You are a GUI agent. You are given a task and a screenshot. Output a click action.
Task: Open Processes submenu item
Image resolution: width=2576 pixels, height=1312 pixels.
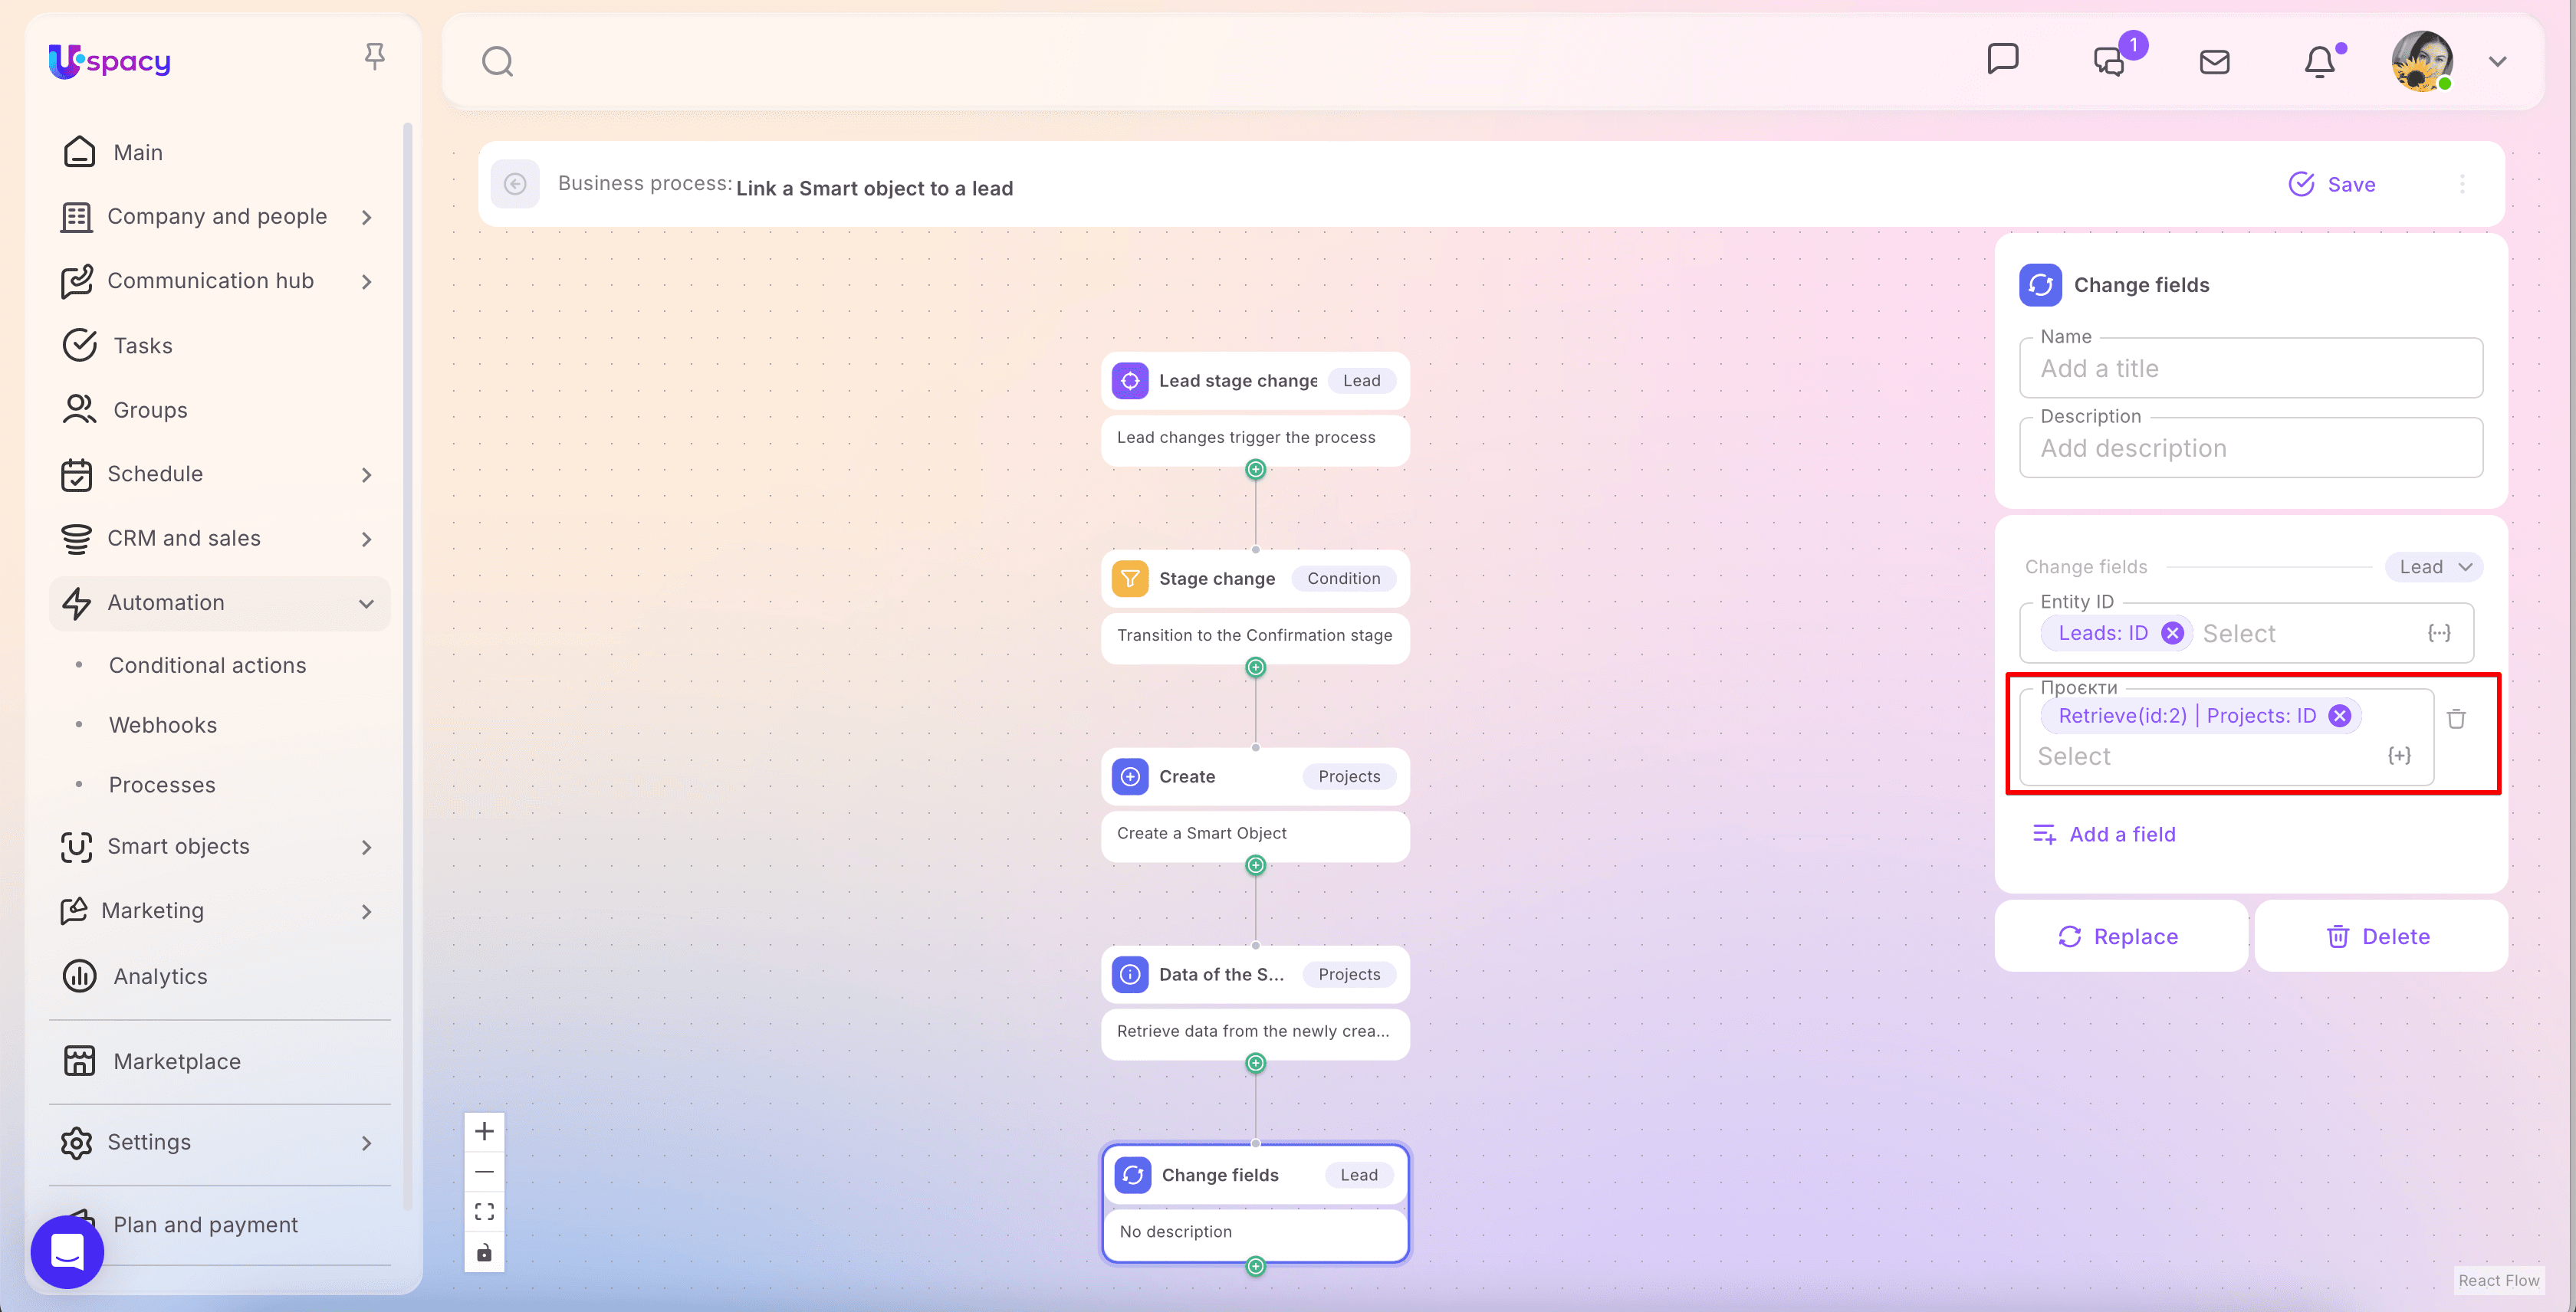[x=162, y=785]
